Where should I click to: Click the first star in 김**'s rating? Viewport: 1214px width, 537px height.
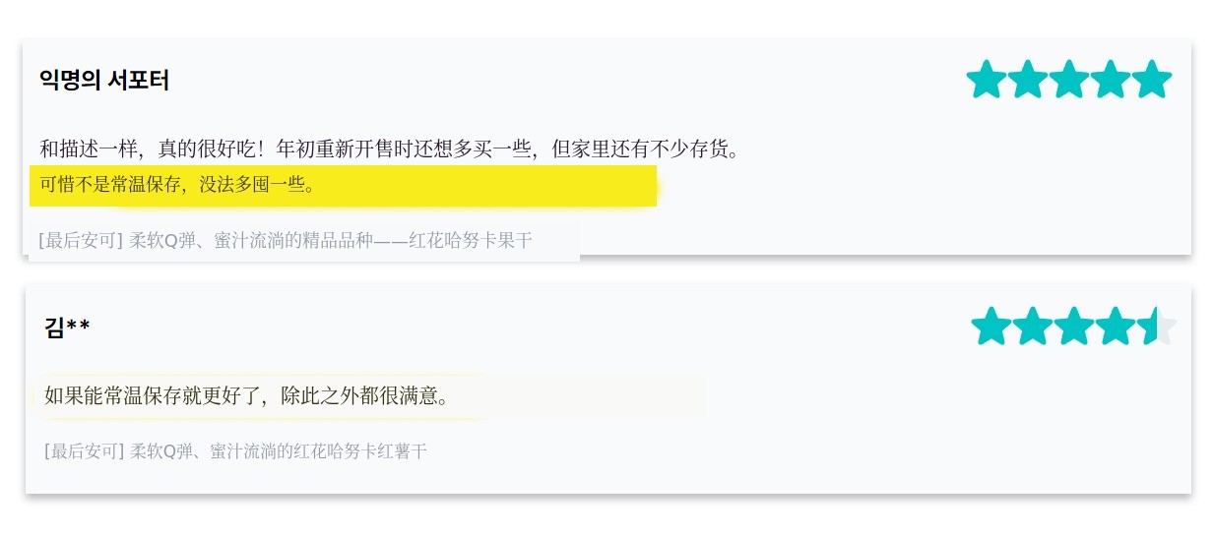click(990, 327)
